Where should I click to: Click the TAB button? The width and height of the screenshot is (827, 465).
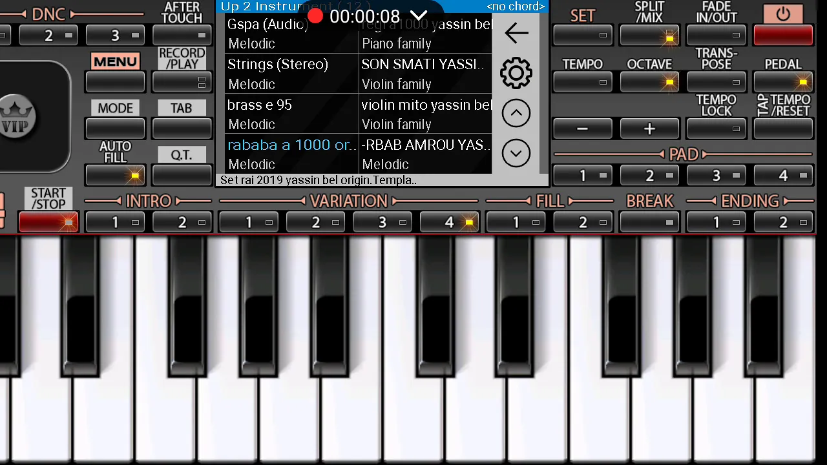coord(182,128)
